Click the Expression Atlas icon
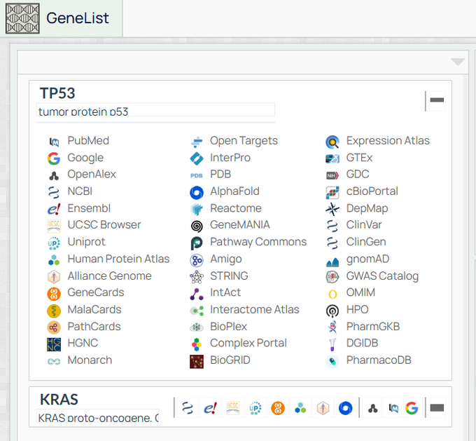The width and height of the screenshot is (476, 441). click(x=332, y=142)
